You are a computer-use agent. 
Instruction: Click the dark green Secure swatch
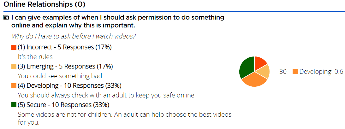14,105
